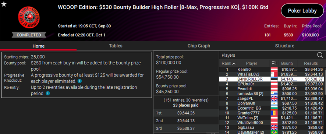Open the Chip Graph tab

point(199,46)
